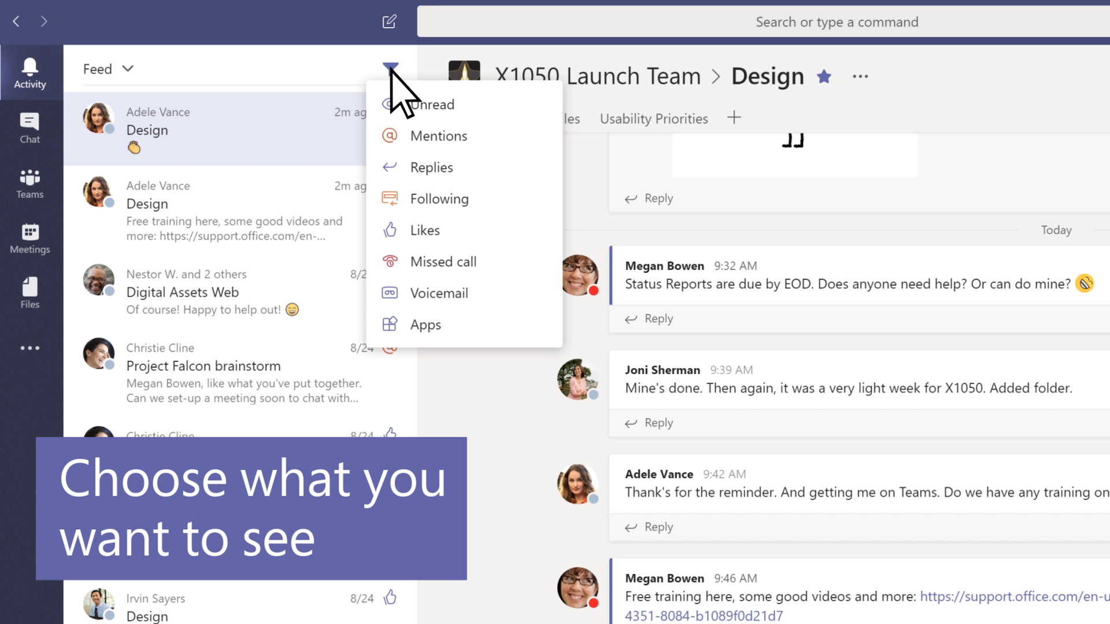This screenshot has height=624, width=1110.
Task: Toggle the Following filter option
Action: pos(439,198)
